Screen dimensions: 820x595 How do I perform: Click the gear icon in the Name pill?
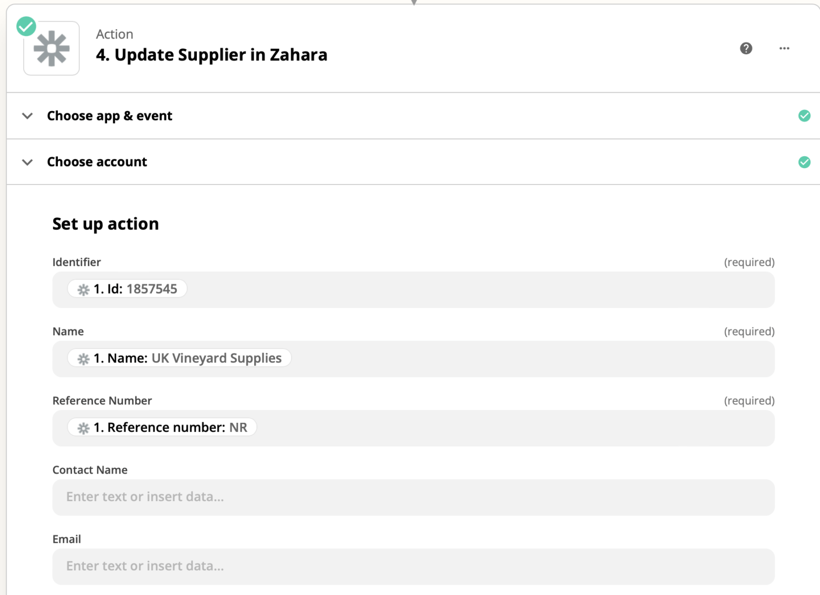pos(84,359)
